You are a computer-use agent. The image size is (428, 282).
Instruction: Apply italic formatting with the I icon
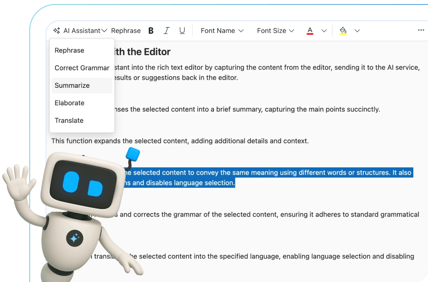coord(166,30)
